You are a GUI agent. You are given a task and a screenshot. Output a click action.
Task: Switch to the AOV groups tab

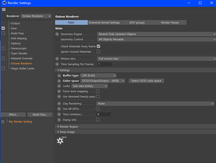[x=137, y=23]
